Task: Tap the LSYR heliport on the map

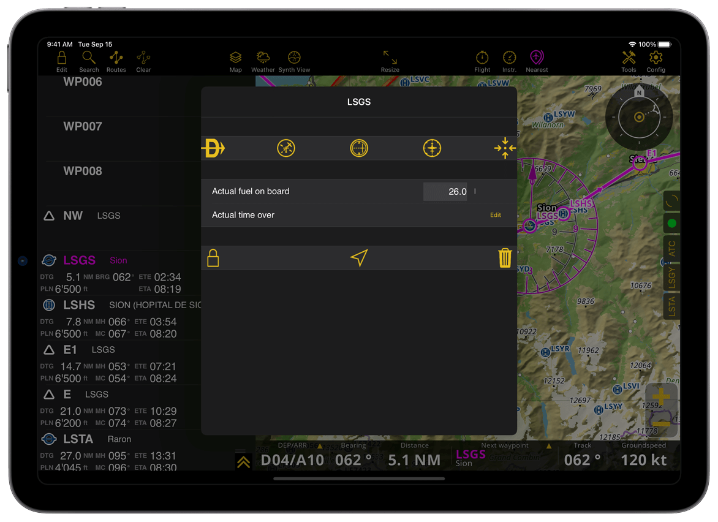Action: pos(545,352)
